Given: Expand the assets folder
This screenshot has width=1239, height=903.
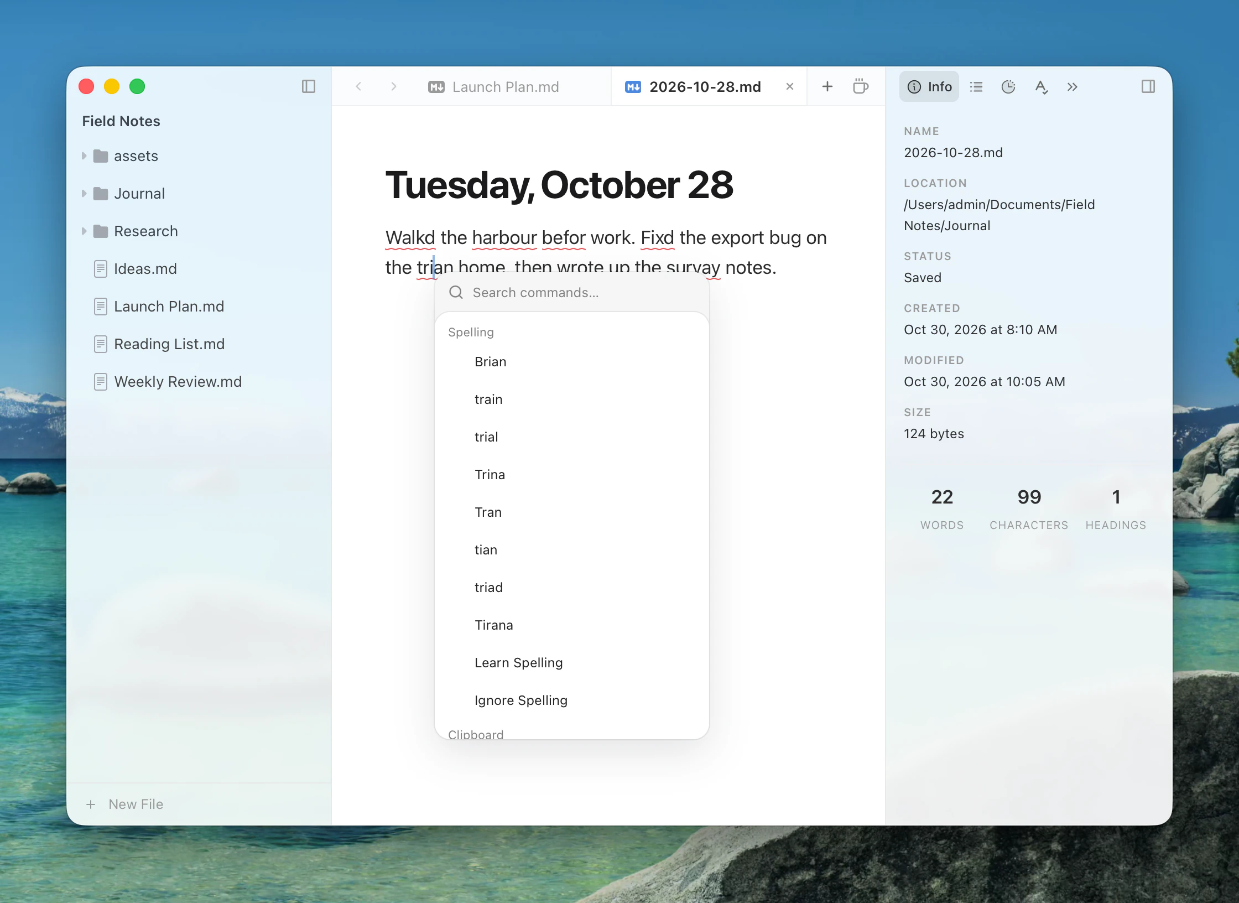Looking at the screenshot, I should coord(84,156).
